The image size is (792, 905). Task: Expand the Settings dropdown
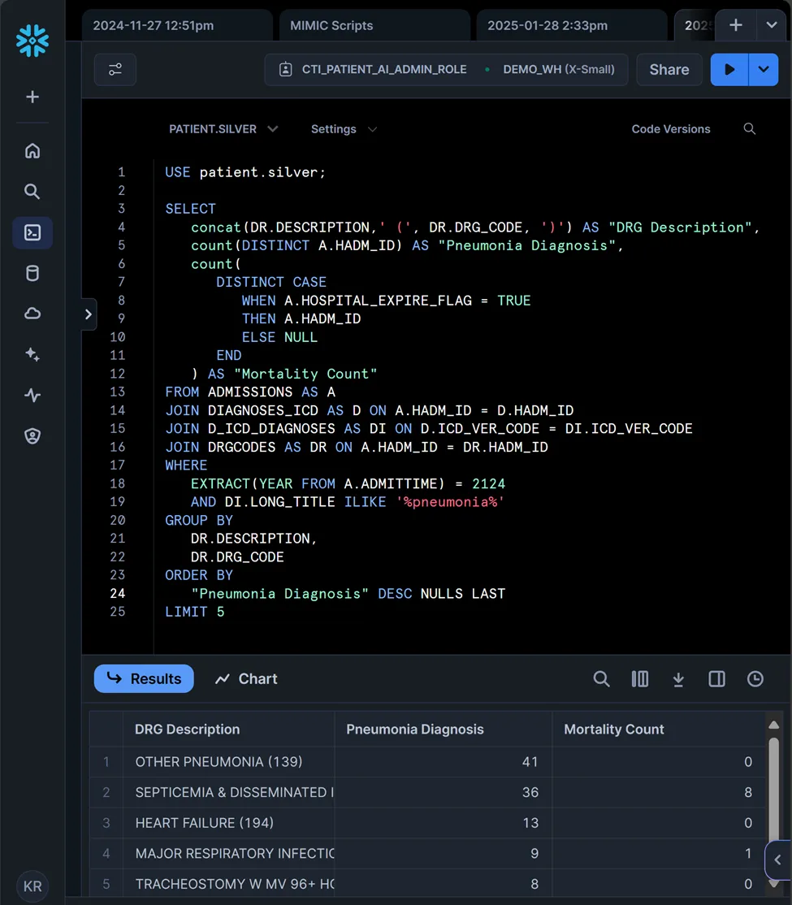pos(344,128)
